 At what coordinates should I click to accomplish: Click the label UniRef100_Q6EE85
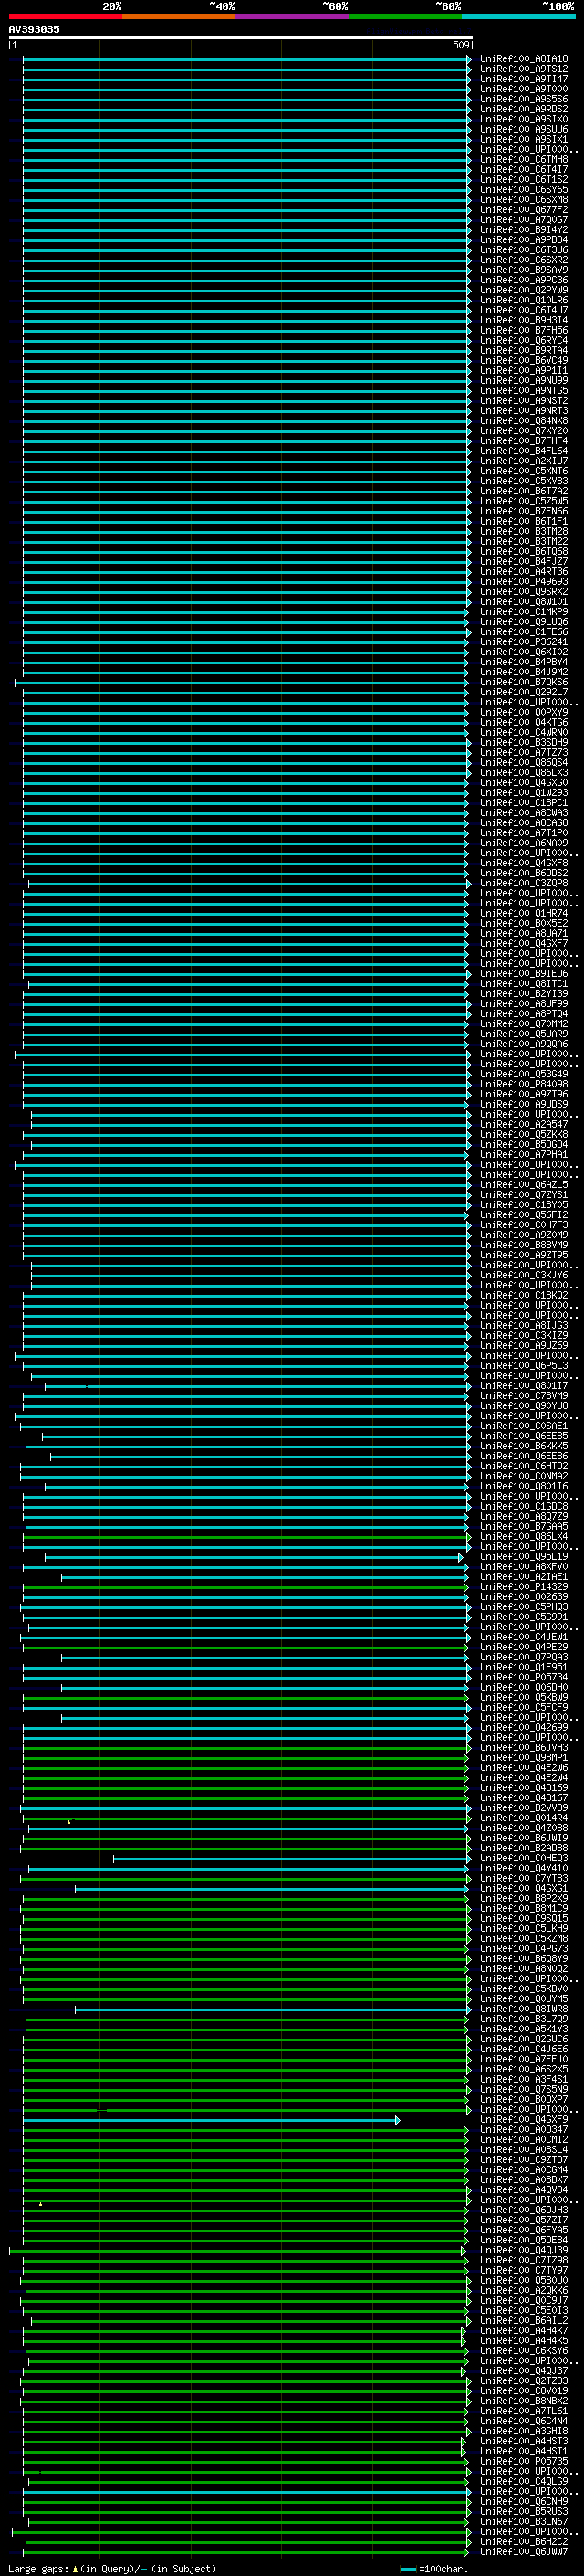point(523,1436)
